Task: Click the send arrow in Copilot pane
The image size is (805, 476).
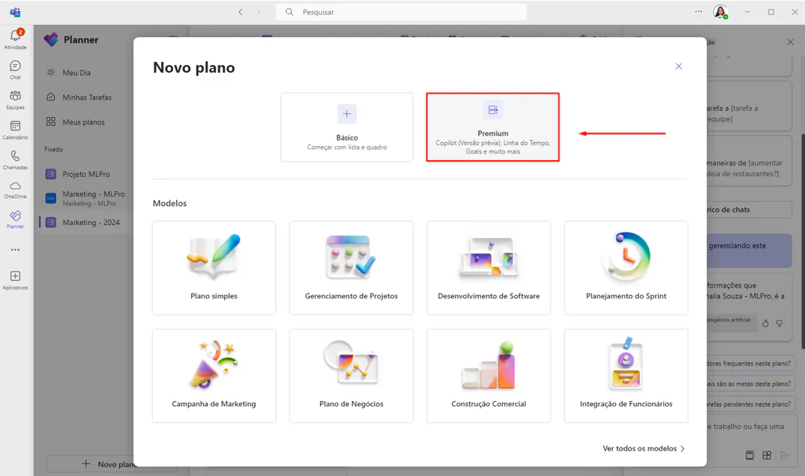Action: click(x=784, y=455)
